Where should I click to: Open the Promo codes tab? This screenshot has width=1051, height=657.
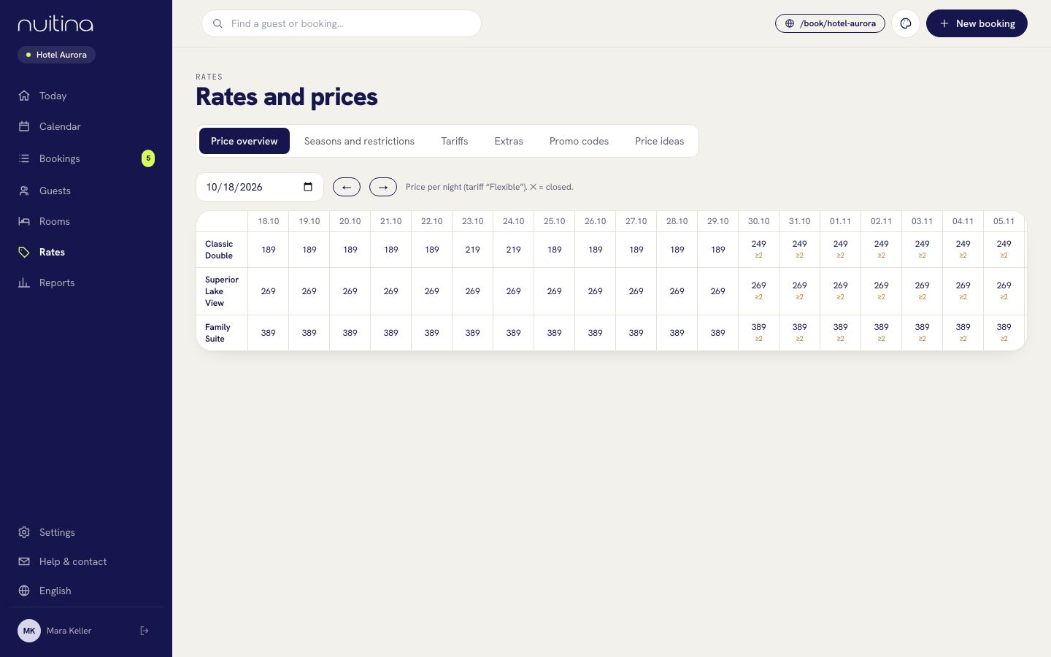tap(579, 141)
